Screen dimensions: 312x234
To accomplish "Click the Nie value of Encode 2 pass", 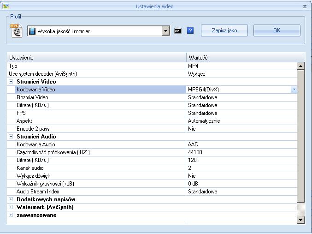I will coord(192,129).
